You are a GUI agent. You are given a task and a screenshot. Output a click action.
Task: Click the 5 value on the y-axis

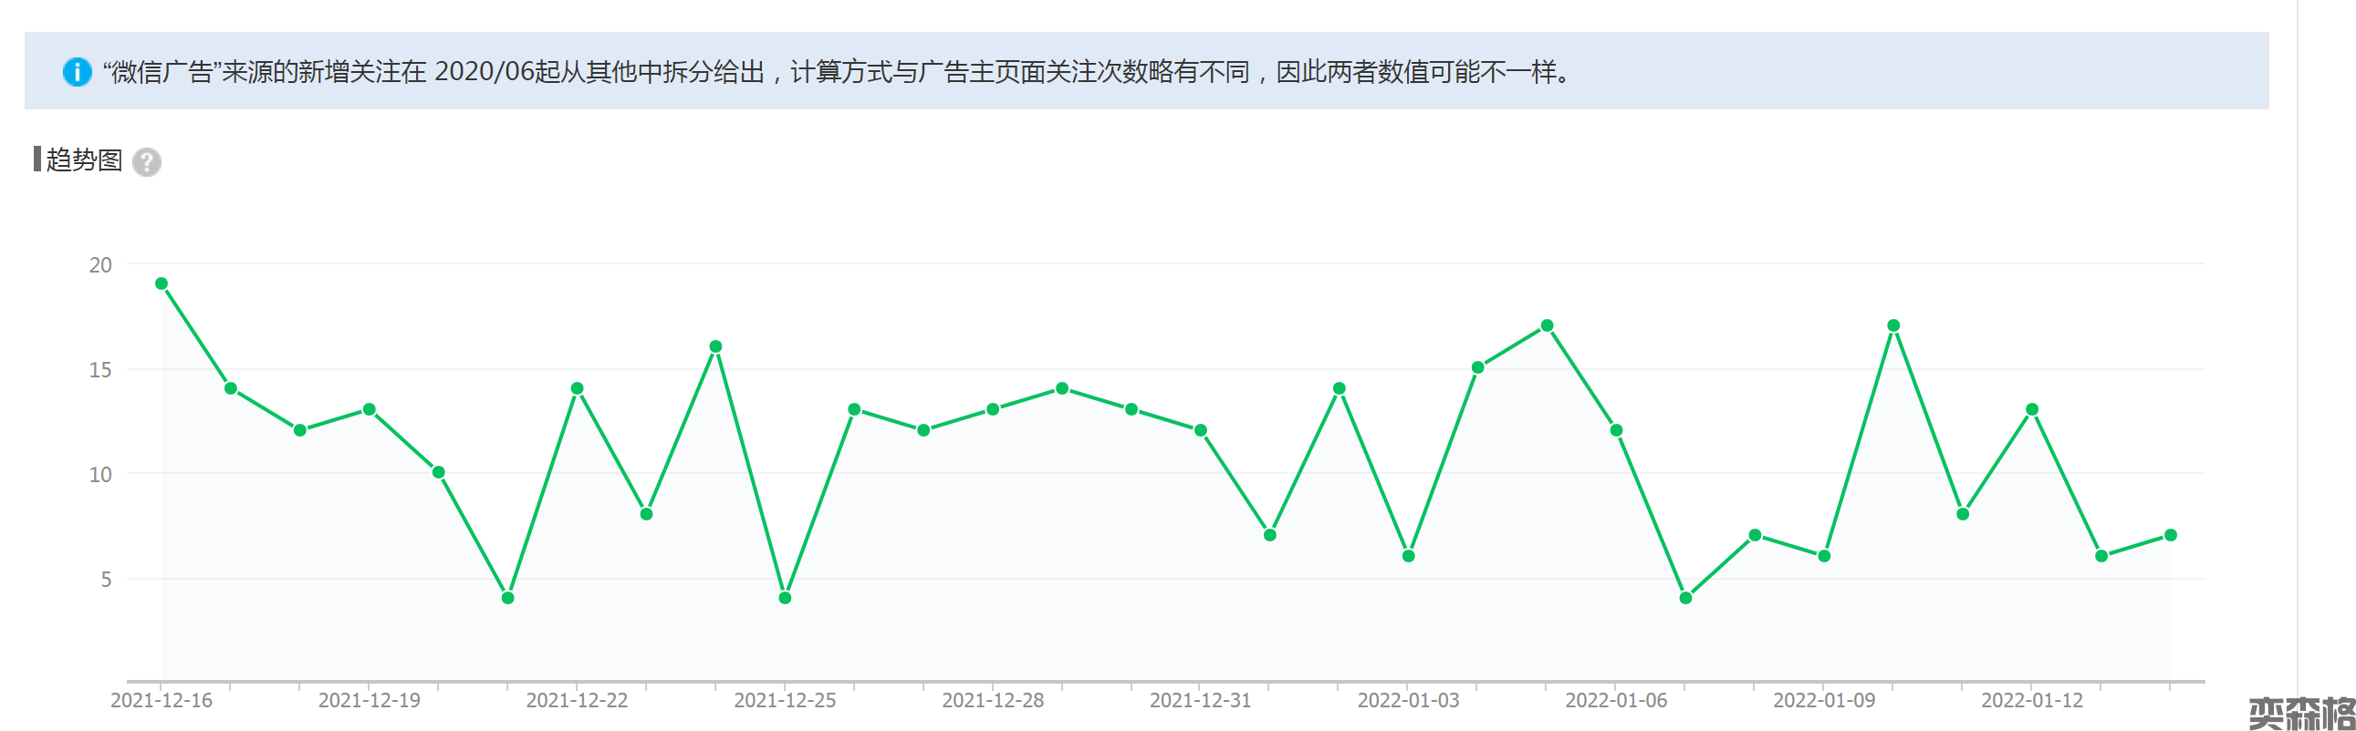pos(106,580)
